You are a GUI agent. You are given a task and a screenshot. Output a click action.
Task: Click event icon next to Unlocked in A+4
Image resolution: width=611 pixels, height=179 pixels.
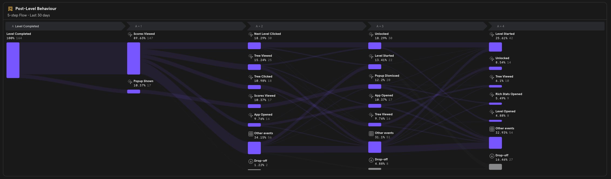pyautogui.click(x=492, y=59)
